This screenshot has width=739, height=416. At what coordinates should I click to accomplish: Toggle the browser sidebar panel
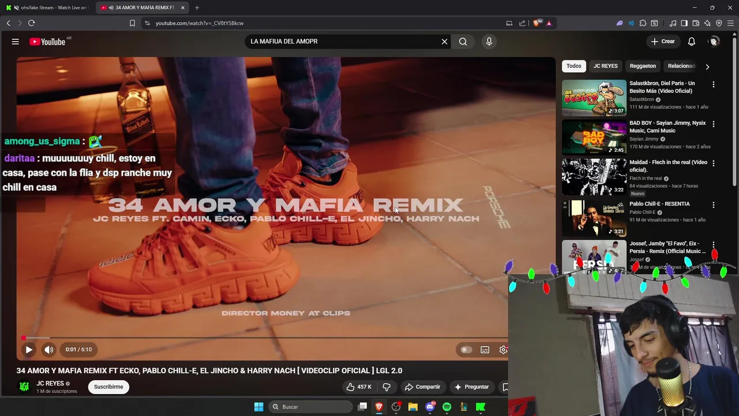tap(684, 23)
